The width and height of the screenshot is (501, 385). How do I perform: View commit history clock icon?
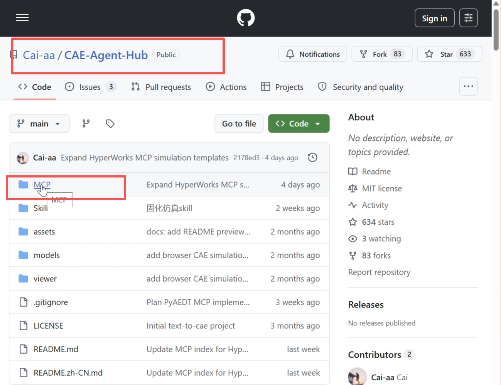pos(312,158)
